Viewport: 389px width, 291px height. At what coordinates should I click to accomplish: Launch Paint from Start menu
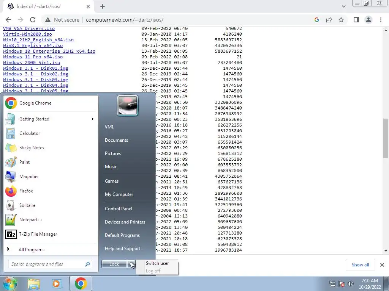pos(51,162)
